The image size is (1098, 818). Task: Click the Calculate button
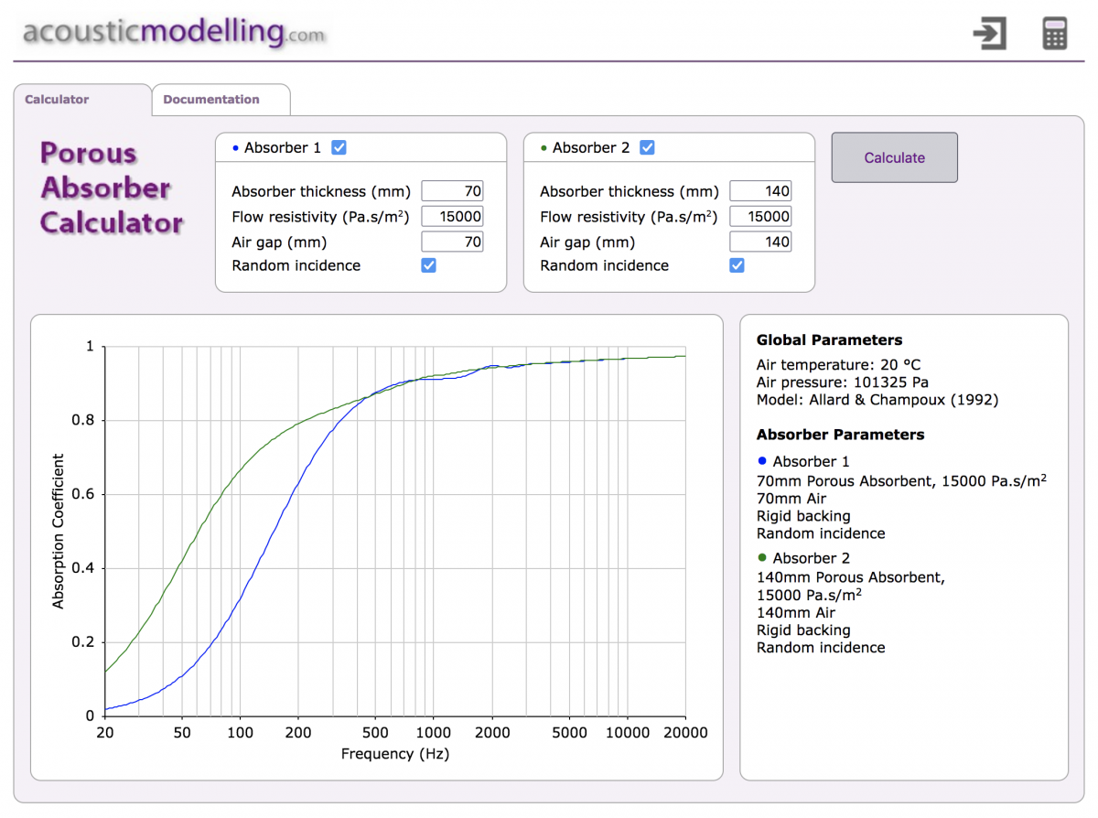pyautogui.click(x=894, y=157)
